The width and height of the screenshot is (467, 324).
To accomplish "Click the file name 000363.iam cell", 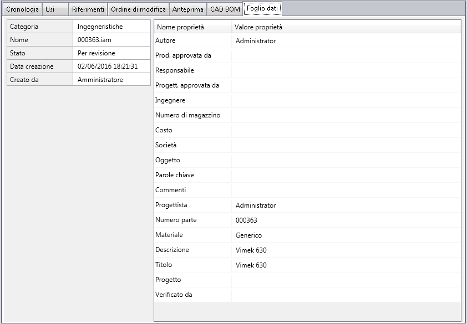I will point(111,39).
